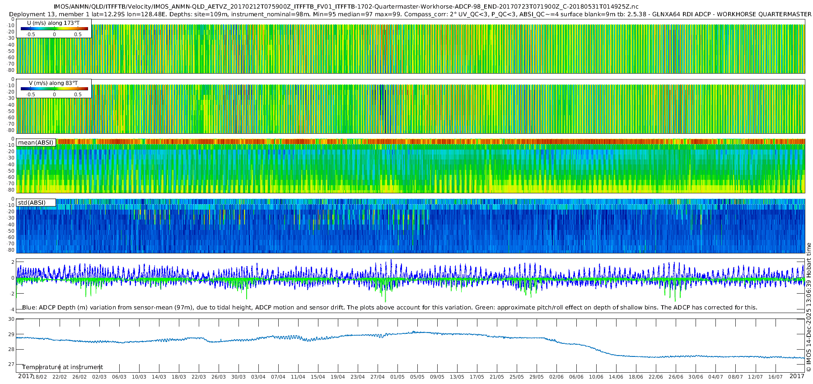This screenshot has width=813, height=384.
Task: Click the 16/07 date tick label
Action: (x=775, y=377)
